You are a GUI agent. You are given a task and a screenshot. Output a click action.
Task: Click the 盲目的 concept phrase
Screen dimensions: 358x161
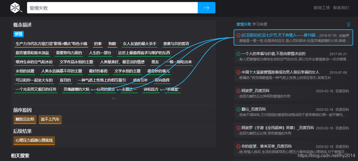coord(65,80)
